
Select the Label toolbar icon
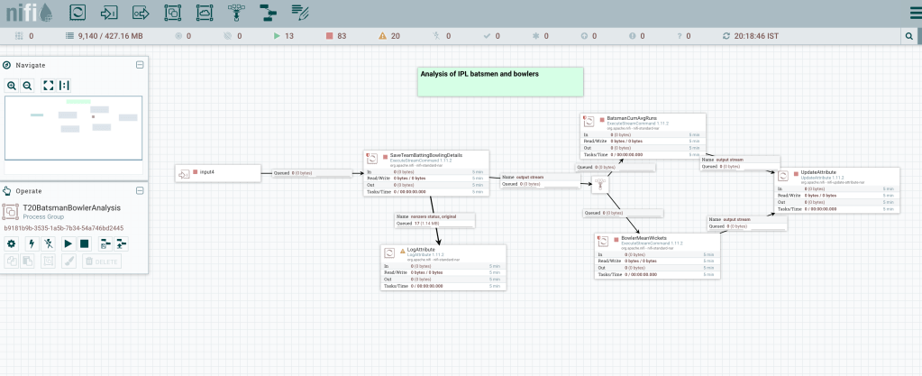coord(300,13)
